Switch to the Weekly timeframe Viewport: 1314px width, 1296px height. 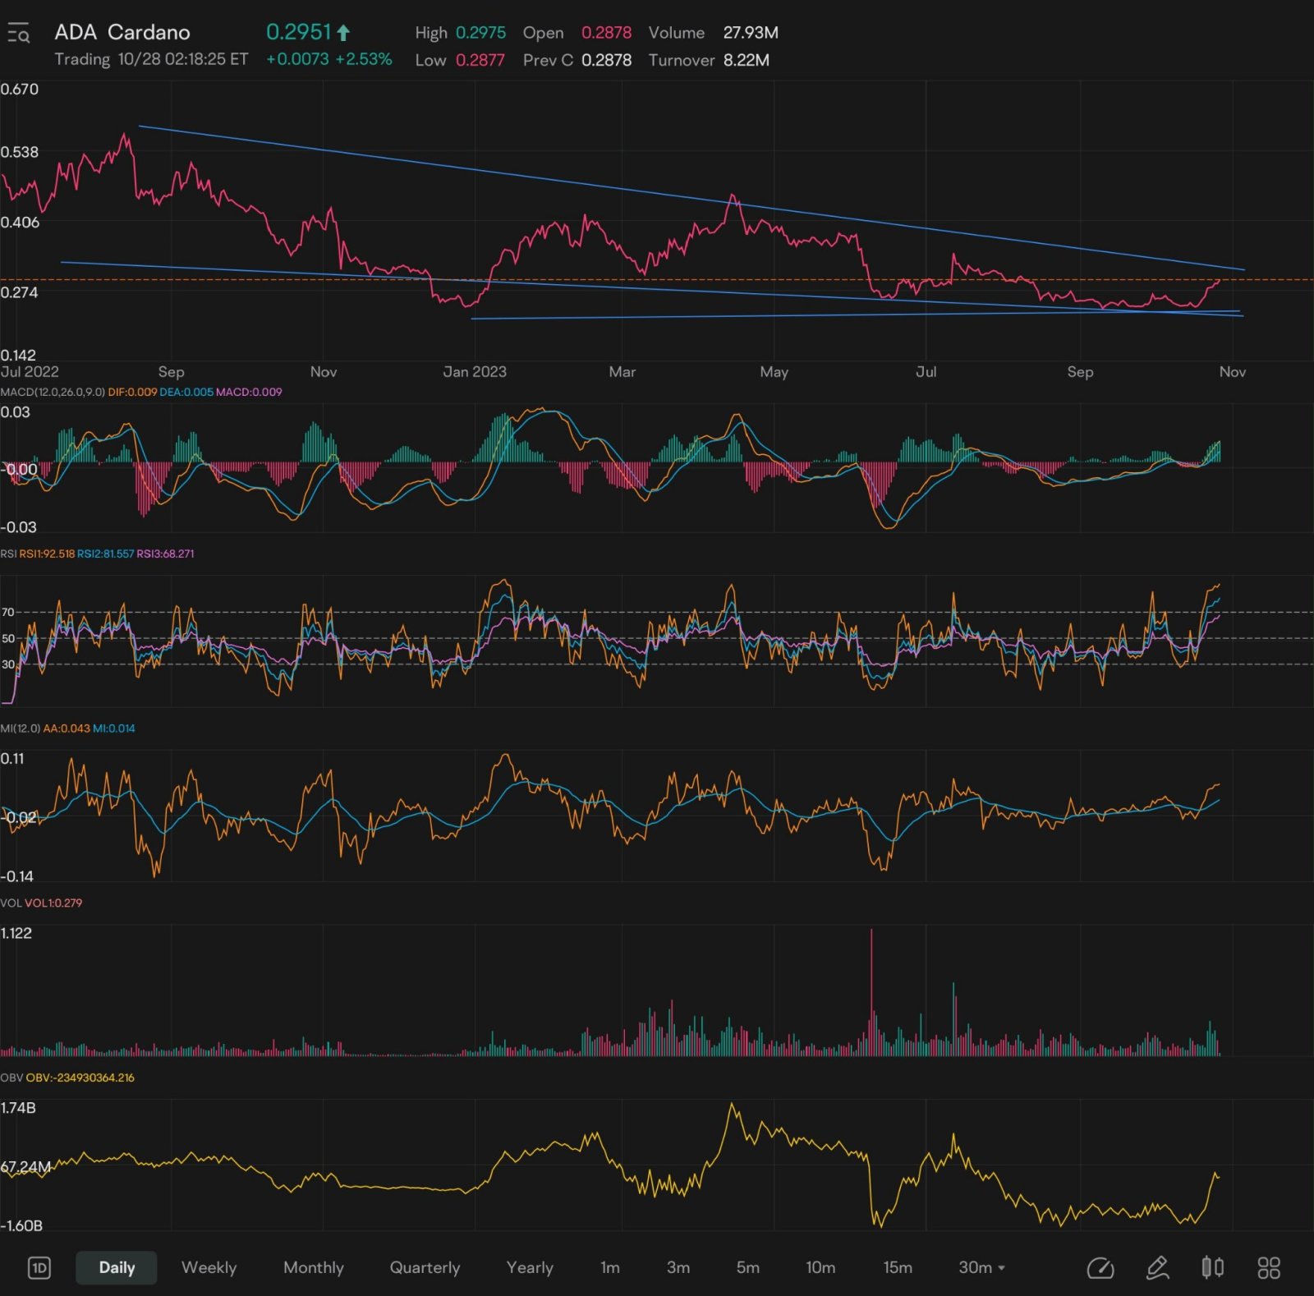point(209,1267)
